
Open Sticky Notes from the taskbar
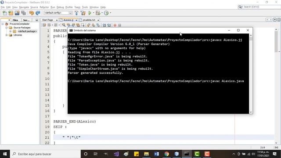click(137, 154)
